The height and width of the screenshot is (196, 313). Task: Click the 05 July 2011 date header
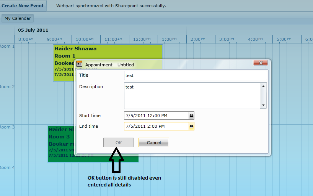coord(33,30)
